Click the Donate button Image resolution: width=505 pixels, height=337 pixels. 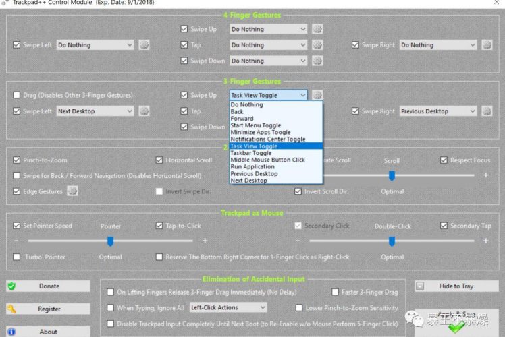48,286
